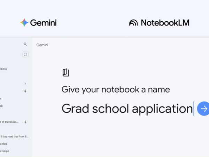Screen dimensions: 209x157
Task: Expand the sidebar chevron arrow
Action: coord(25,83)
